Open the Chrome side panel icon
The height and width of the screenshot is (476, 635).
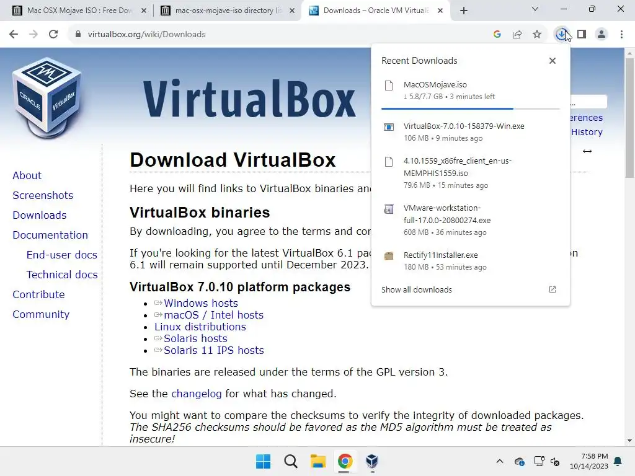tap(582, 35)
